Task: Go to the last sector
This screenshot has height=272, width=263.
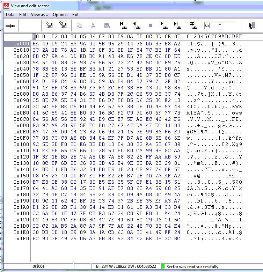Action: (177, 25)
